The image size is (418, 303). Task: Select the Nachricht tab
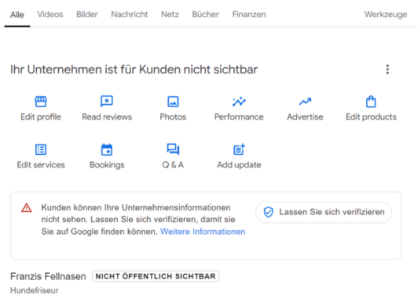(x=129, y=14)
